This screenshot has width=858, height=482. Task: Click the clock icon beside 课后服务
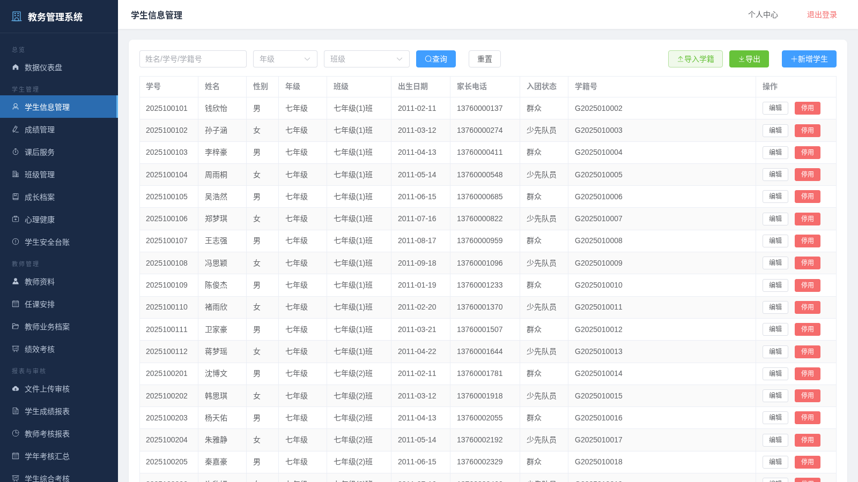point(16,152)
